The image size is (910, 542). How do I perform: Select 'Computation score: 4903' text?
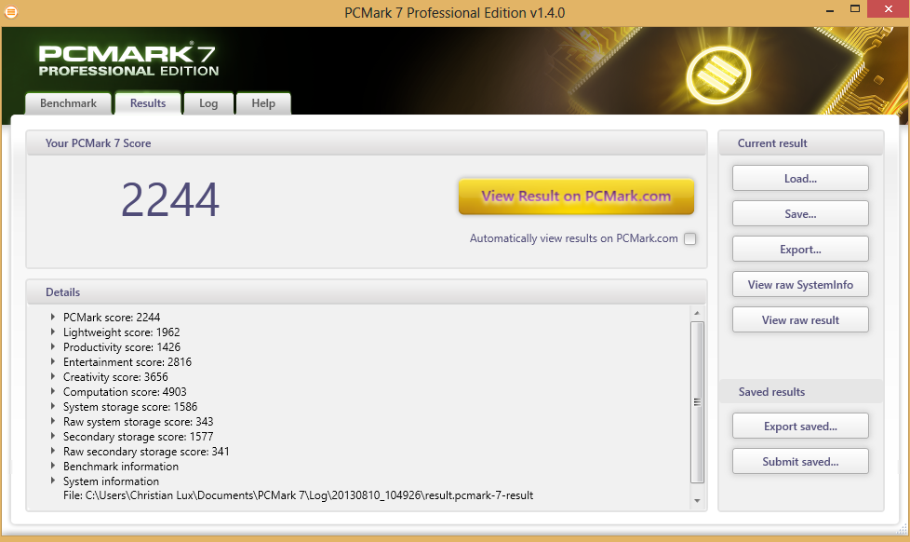click(x=125, y=392)
